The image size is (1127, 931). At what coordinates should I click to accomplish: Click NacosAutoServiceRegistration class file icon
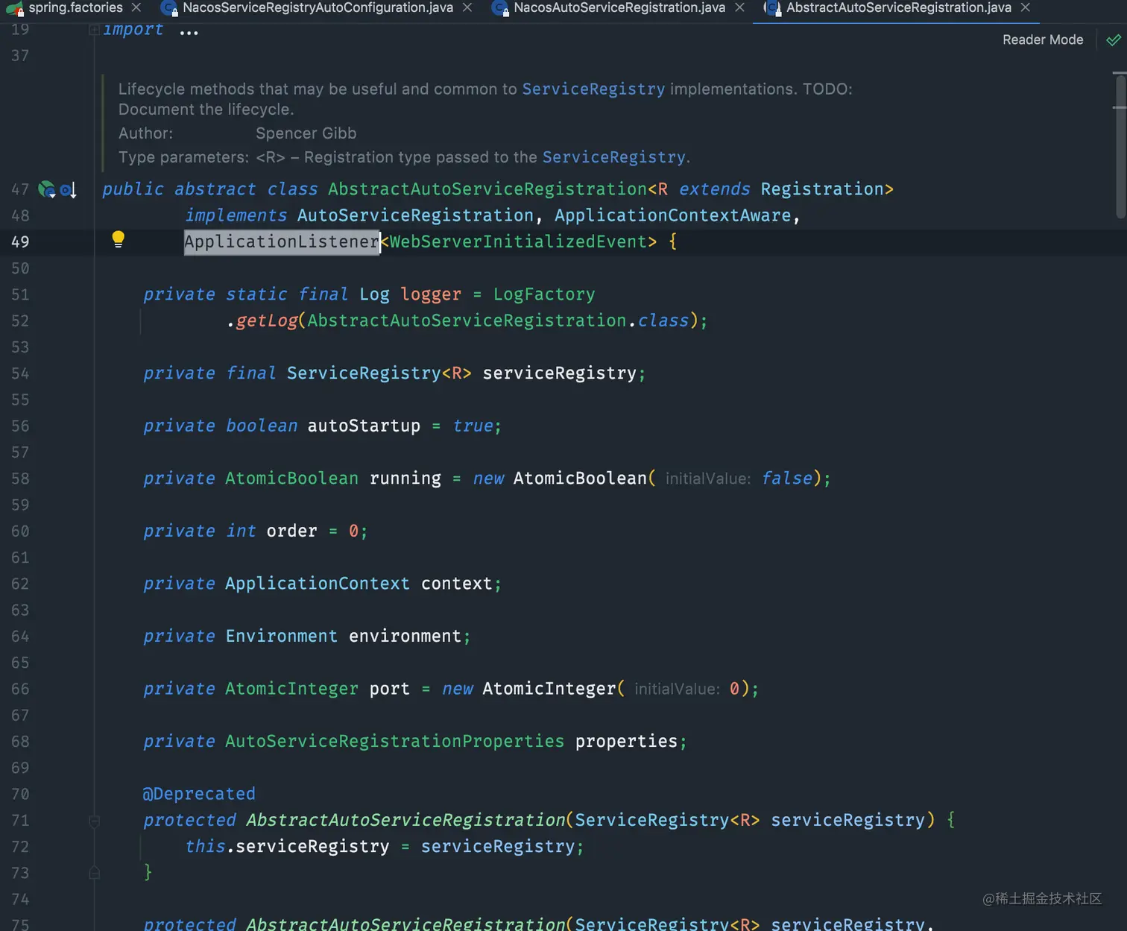click(500, 8)
